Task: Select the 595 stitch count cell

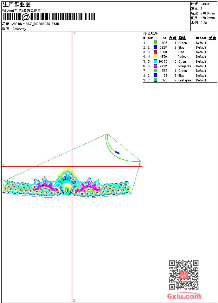Action: click(164, 71)
